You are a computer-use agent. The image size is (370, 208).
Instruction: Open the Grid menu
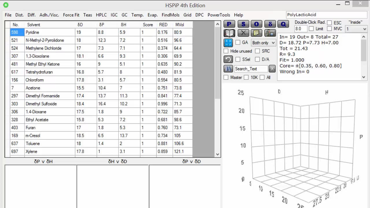pos(187,15)
